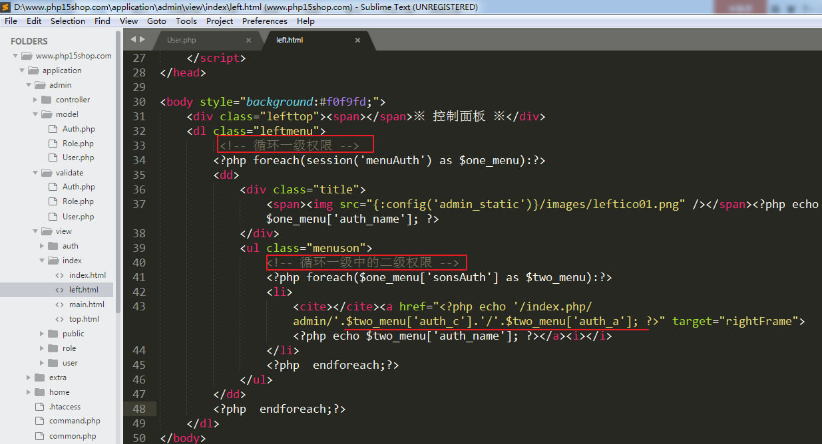Collapse the admin folder
822x444 pixels.
point(29,85)
